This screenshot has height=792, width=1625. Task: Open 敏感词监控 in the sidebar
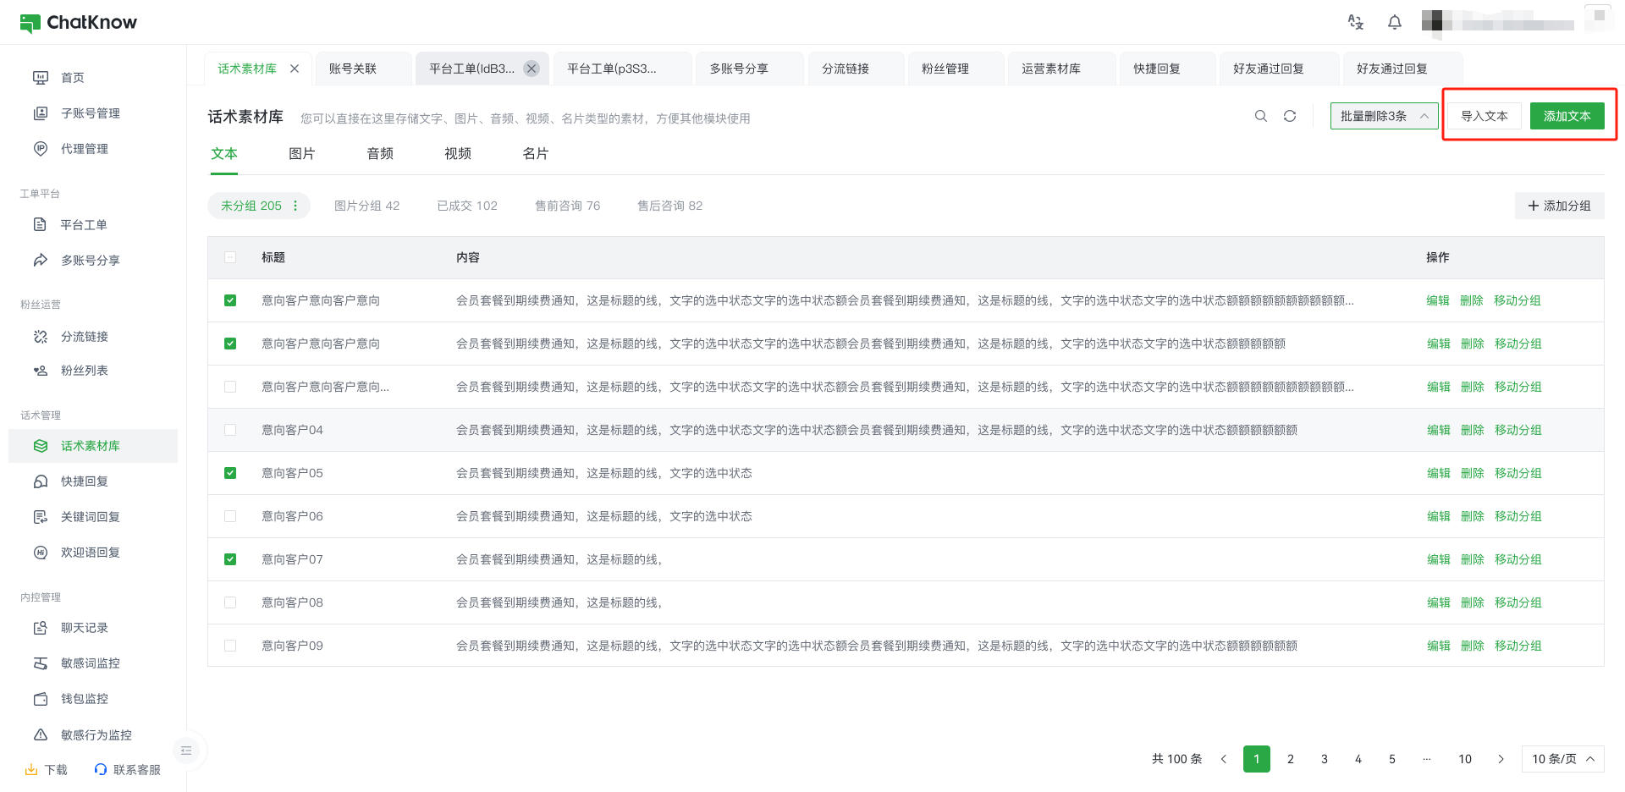click(90, 663)
